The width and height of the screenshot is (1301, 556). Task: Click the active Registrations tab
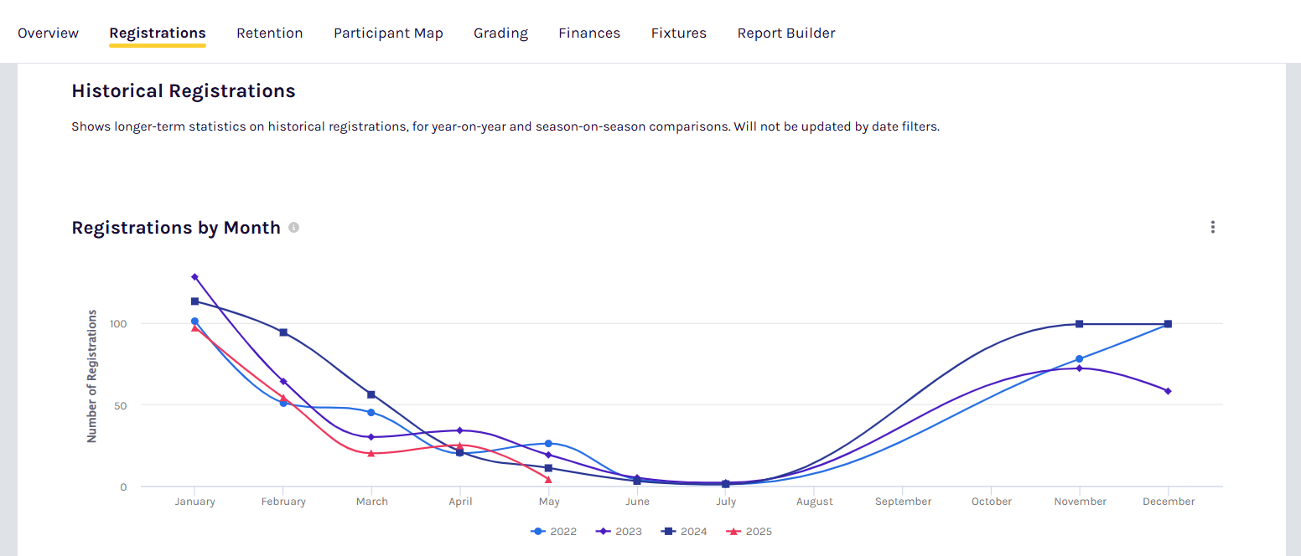pyautogui.click(x=158, y=33)
